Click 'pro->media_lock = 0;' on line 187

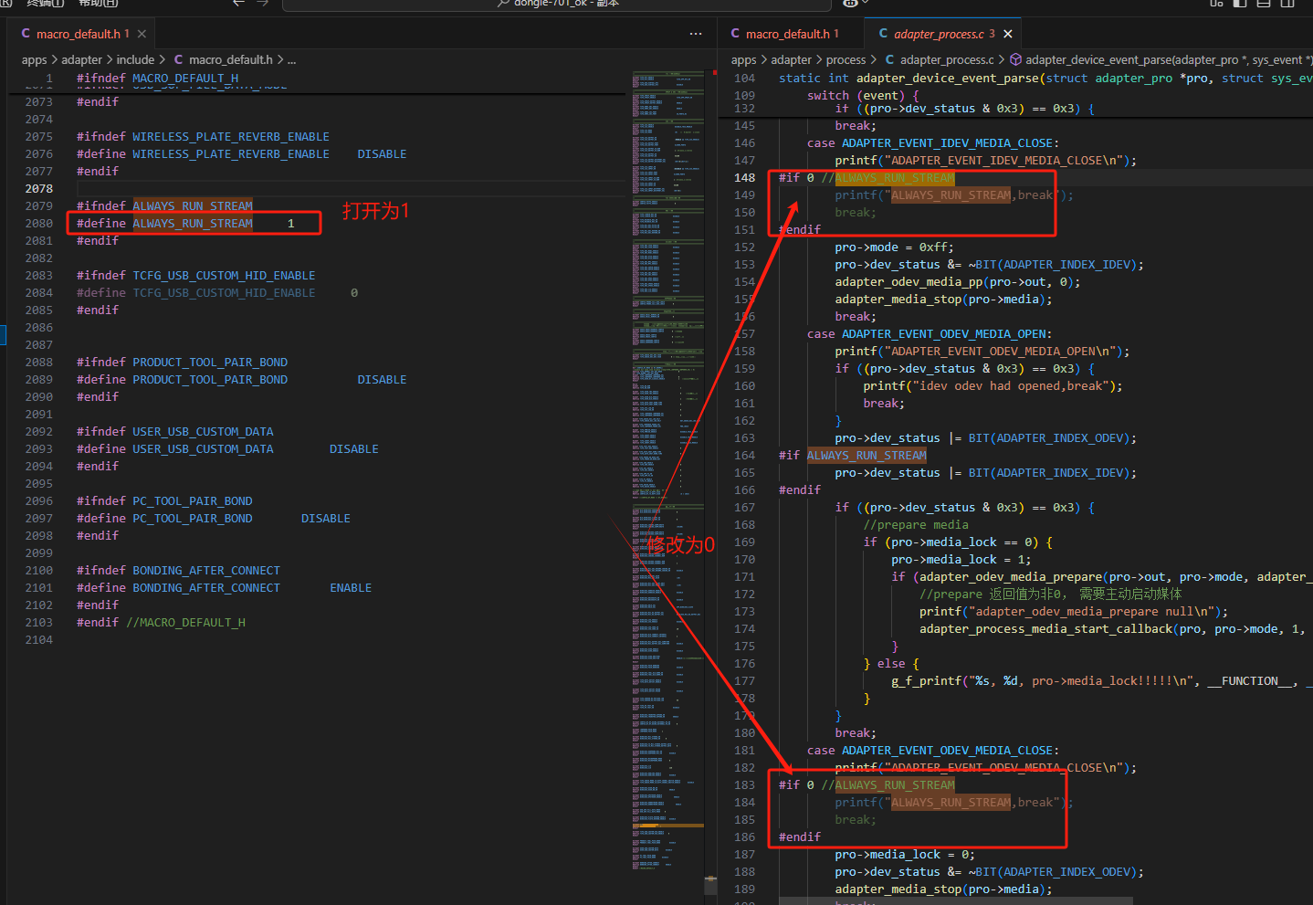click(x=905, y=854)
